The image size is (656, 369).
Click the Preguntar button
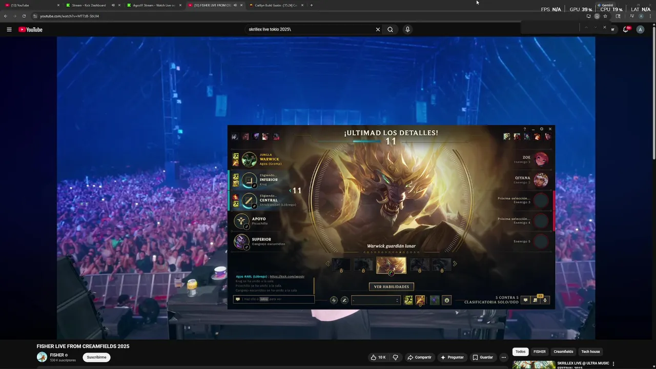452,357
